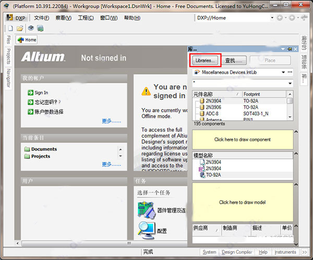The image size is (313, 260).
Task: Click the go home arrow icon
Action: click(304, 18)
